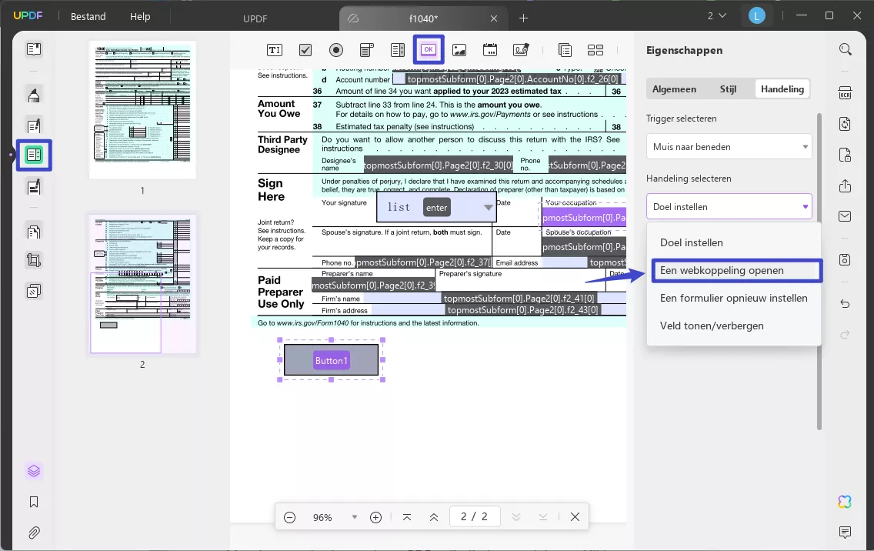This screenshot has height=551, width=874.
Task: Click the page number field
Action: [475, 516]
